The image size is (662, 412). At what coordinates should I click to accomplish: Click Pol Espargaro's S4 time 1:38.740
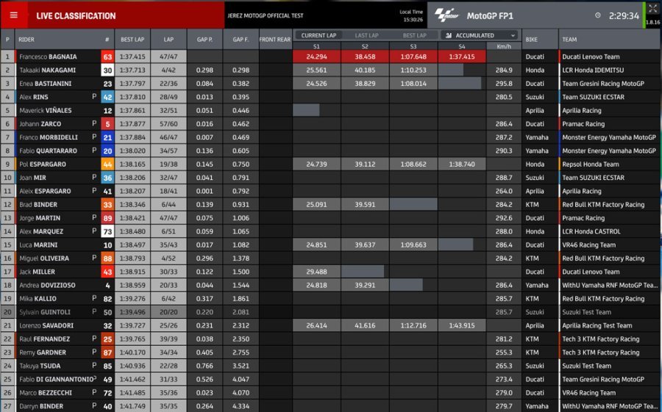[462, 164]
